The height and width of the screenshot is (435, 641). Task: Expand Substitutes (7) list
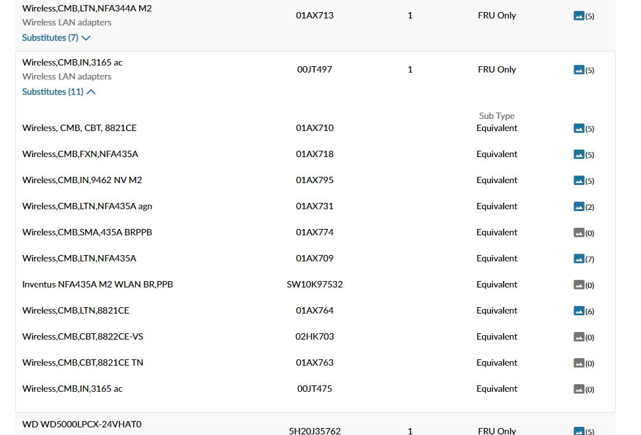(x=56, y=38)
